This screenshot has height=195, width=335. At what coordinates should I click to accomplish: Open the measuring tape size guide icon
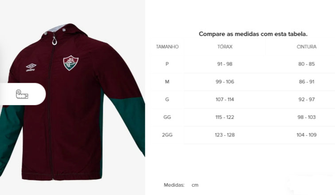click(x=22, y=94)
